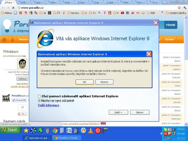
Task: Switch to the Býva browser tab
Action: 140,2
